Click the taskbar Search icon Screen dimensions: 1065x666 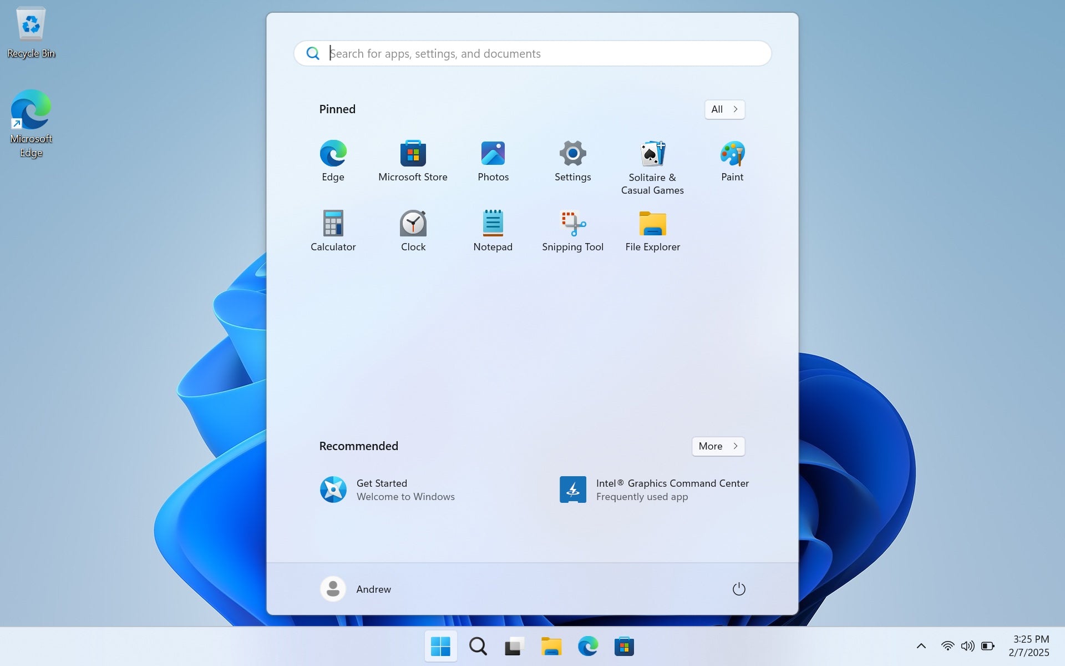[478, 646]
